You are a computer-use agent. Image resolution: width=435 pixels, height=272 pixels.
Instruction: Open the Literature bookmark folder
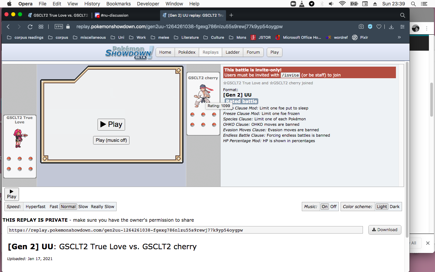(x=186, y=37)
